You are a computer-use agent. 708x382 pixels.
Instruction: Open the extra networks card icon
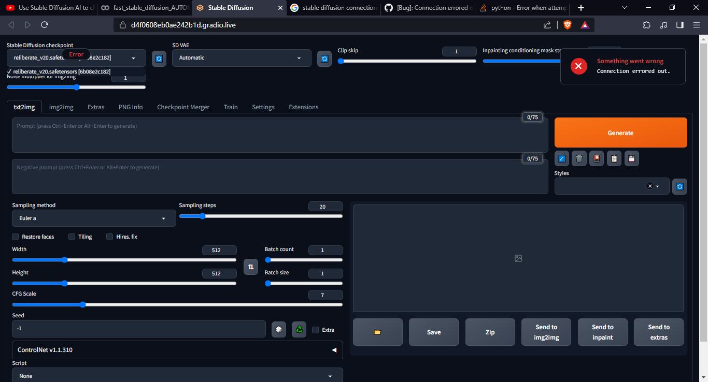(597, 158)
